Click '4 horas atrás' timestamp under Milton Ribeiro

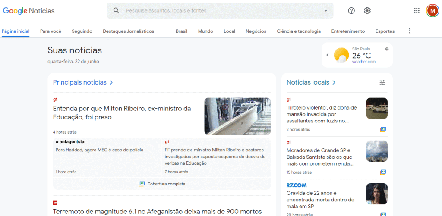[65, 132]
